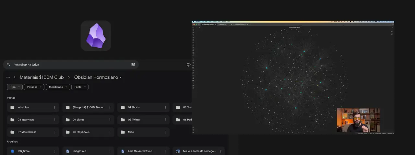This screenshot has width=415, height=155.
Task: Open more options for 05 Twitter folder
Action: coord(165,120)
